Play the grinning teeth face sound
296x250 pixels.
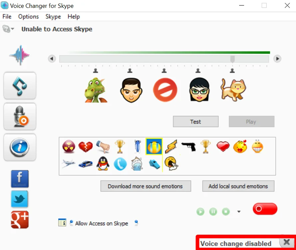pyautogui.click(x=257, y=146)
